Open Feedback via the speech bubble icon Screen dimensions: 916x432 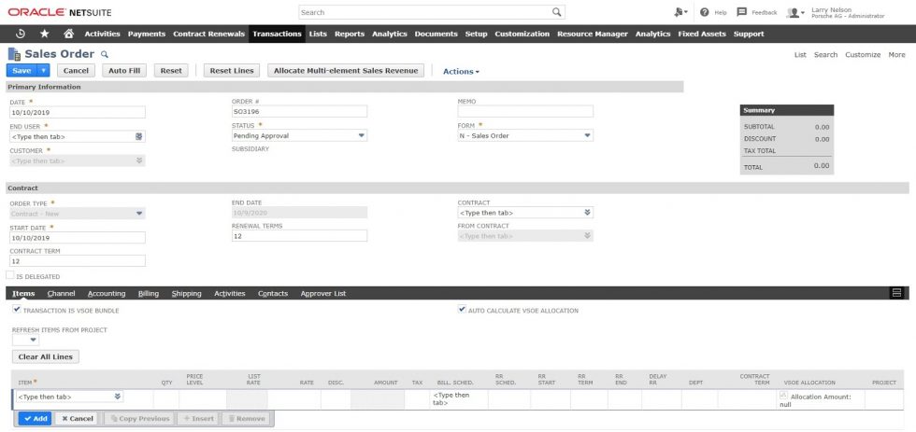[x=741, y=12]
